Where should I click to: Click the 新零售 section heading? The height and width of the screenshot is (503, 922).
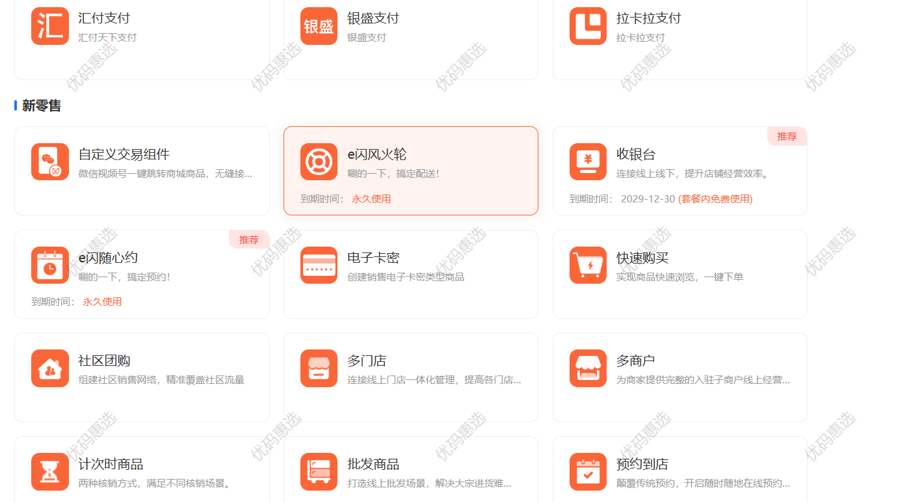tap(42, 105)
